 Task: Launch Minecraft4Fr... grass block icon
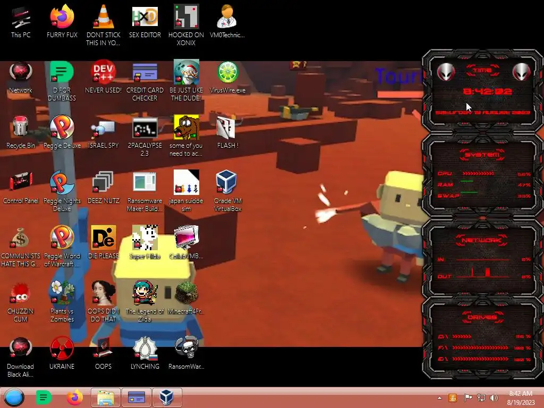[x=186, y=298]
